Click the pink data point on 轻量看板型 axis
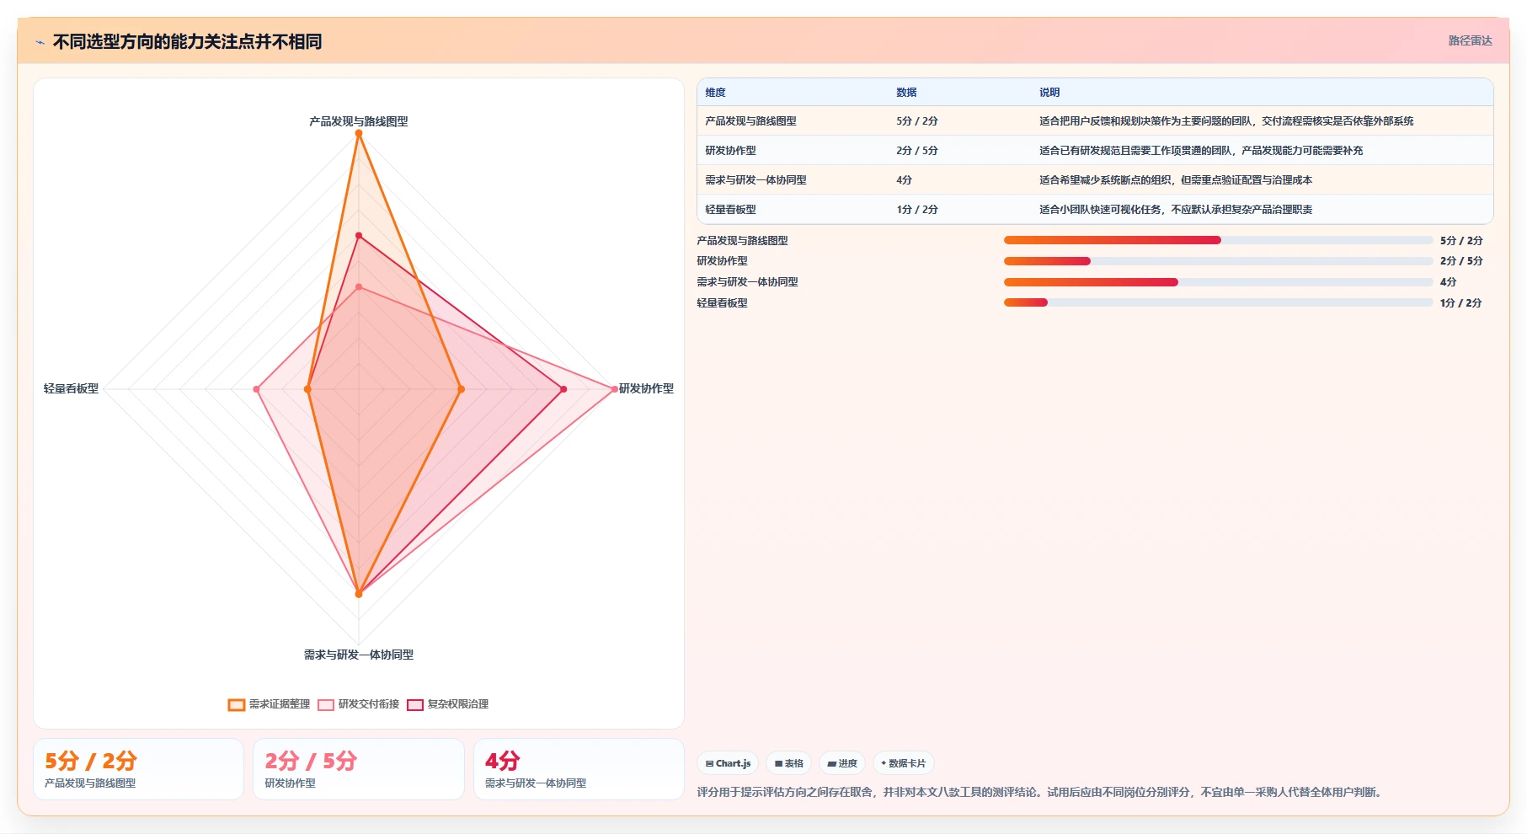Image resolution: width=1527 pixels, height=834 pixels. pos(257,389)
